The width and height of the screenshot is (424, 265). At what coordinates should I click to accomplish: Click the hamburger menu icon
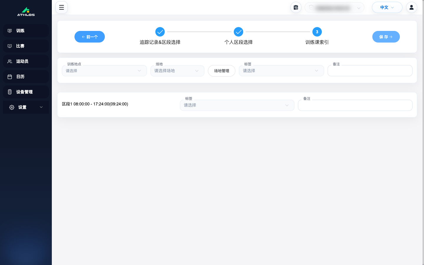pos(62,7)
